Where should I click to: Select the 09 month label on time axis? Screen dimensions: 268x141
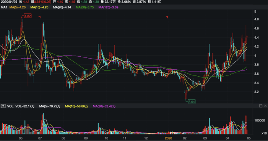click(x=86, y=138)
